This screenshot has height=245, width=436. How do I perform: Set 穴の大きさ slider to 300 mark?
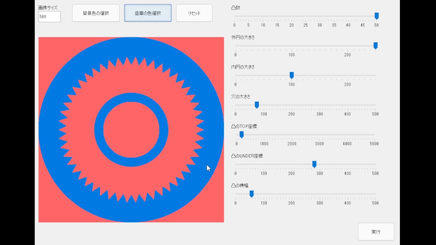[320, 105]
